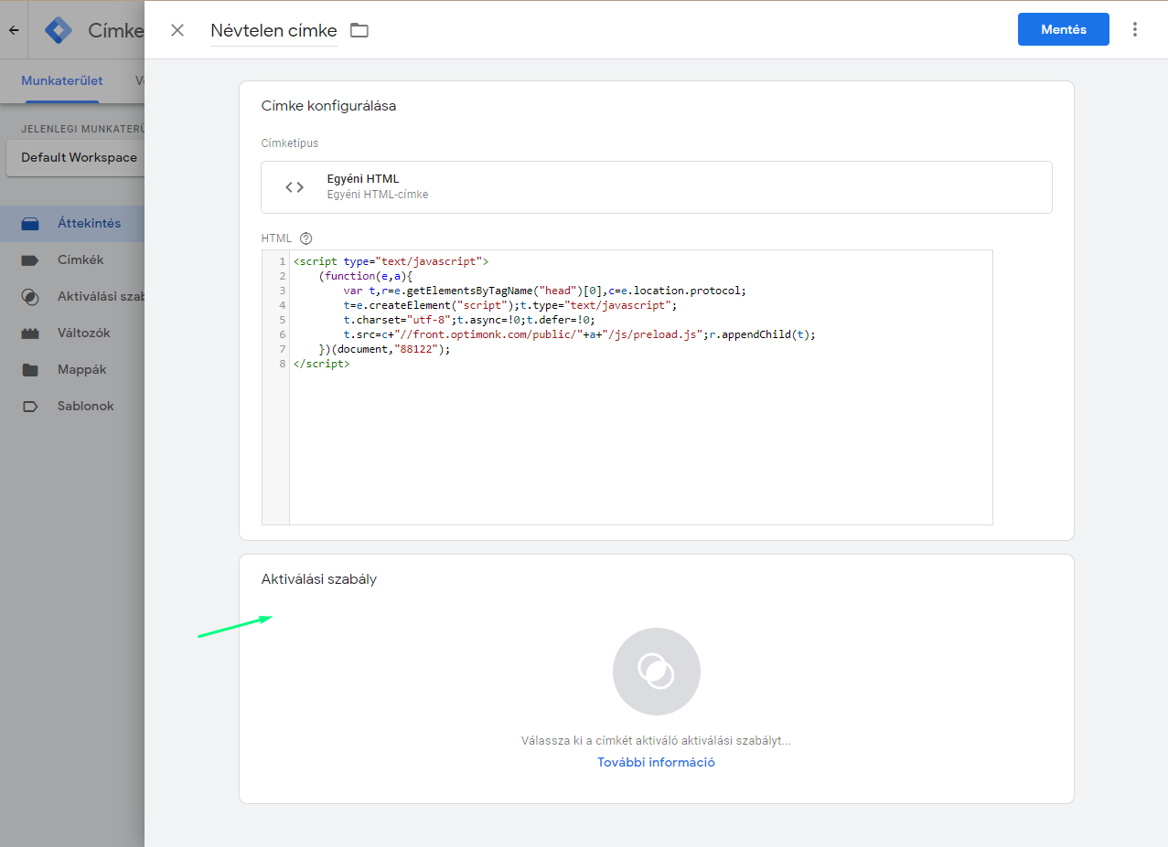
Task: Select the Egyéni HTML tag type box
Action: [x=657, y=187]
